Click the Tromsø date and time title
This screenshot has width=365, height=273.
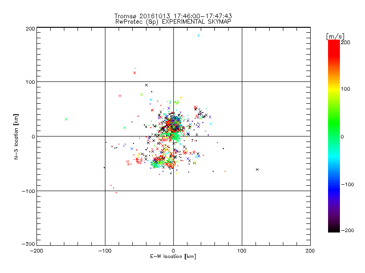[173, 16]
